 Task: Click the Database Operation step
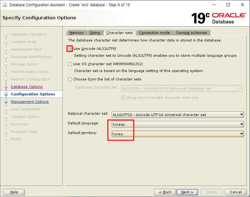(x=29, y=34)
